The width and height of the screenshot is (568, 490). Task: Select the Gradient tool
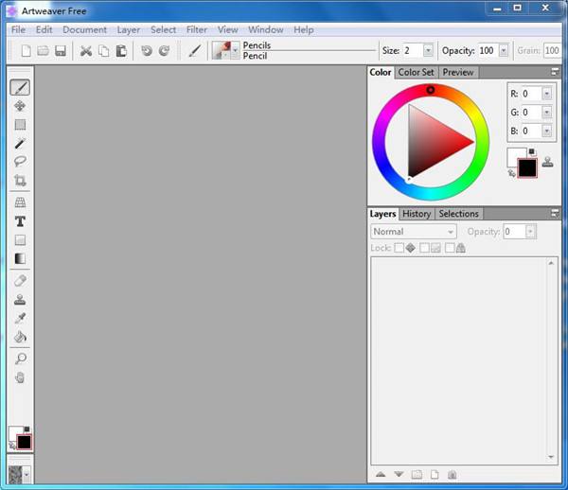click(x=20, y=258)
